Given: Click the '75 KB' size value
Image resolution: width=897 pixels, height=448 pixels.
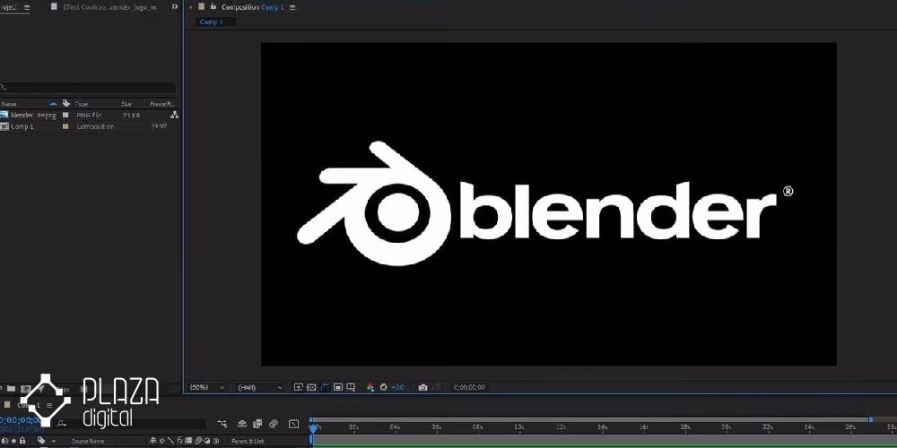Looking at the screenshot, I should [x=132, y=115].
